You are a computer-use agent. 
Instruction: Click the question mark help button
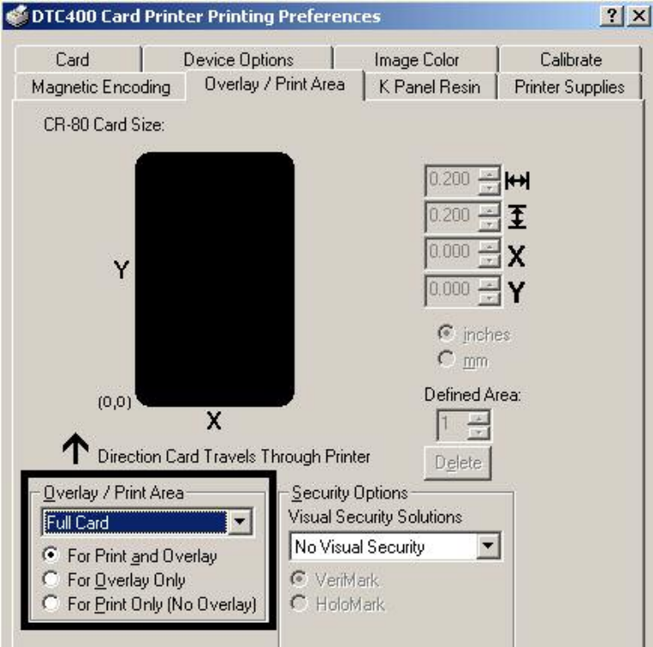(x=612, y=16)
